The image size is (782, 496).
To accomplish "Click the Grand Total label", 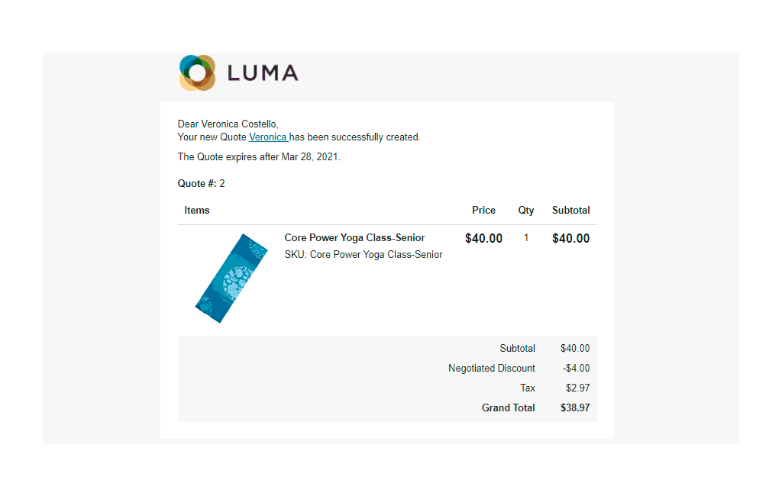I will pyautogui.click(x=508, y=407).
